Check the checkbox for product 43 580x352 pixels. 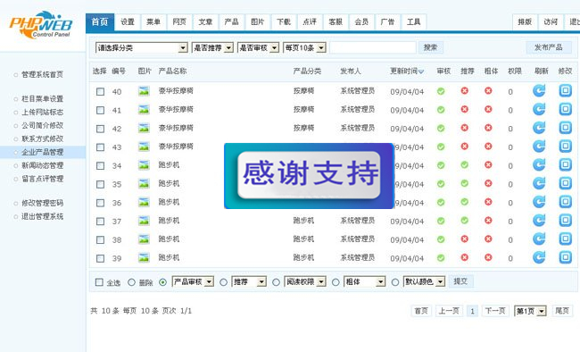pyautogui.click(x=100, y=147)
